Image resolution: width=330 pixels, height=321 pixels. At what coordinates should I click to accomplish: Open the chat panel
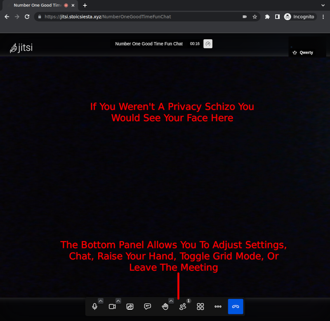pos(147,307)
